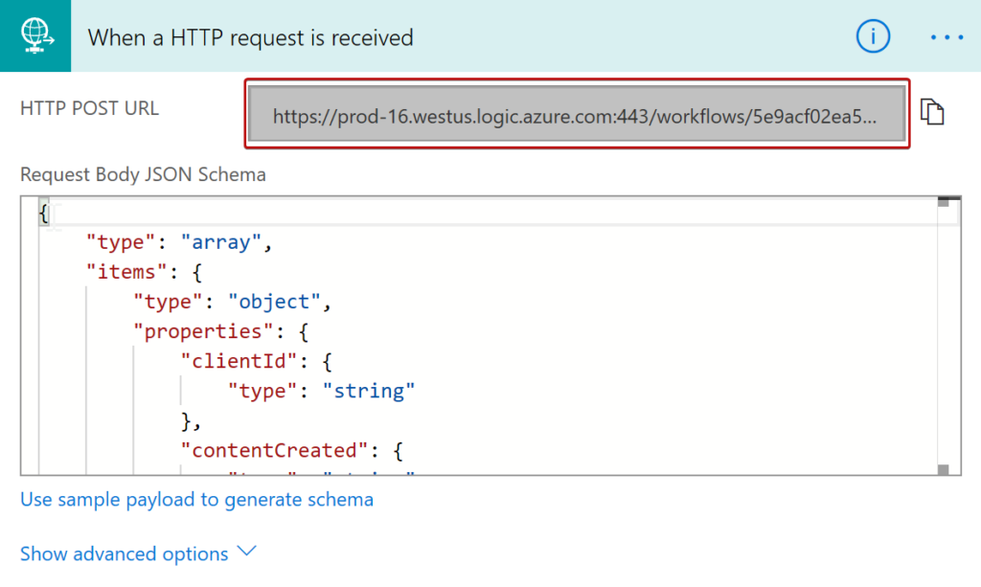Select the 'When a HTTP request is received' title

250,36
